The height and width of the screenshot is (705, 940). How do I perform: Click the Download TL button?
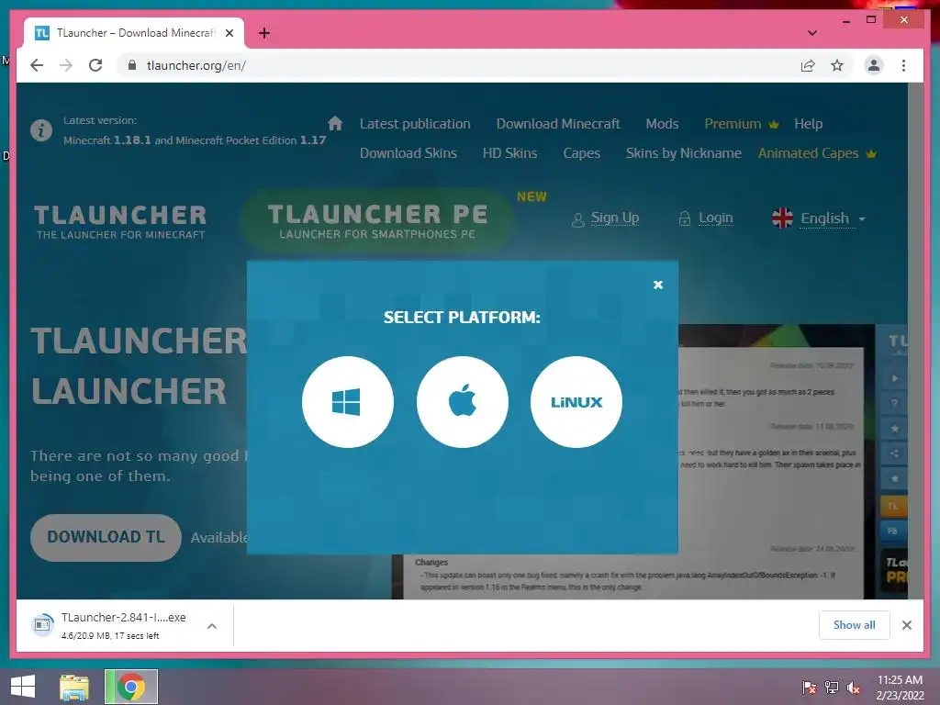coord(106,537)
